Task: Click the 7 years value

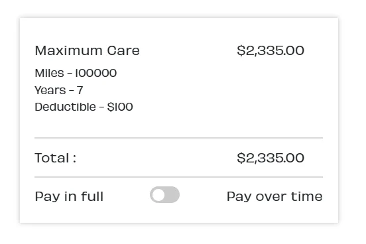Action: pos(80,90)
